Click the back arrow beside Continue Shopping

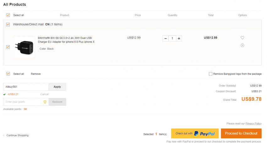(4, 135)
